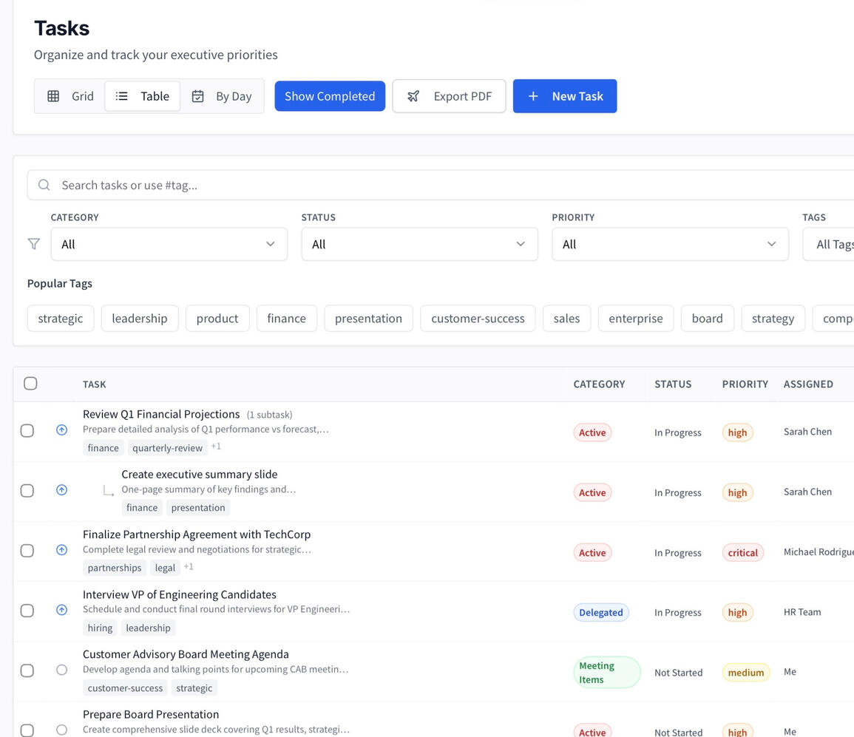Image resolution: width=854 pixels, height=737 pixels.
Task: Click the filter funnel icon
Action: tap(33, 244)
